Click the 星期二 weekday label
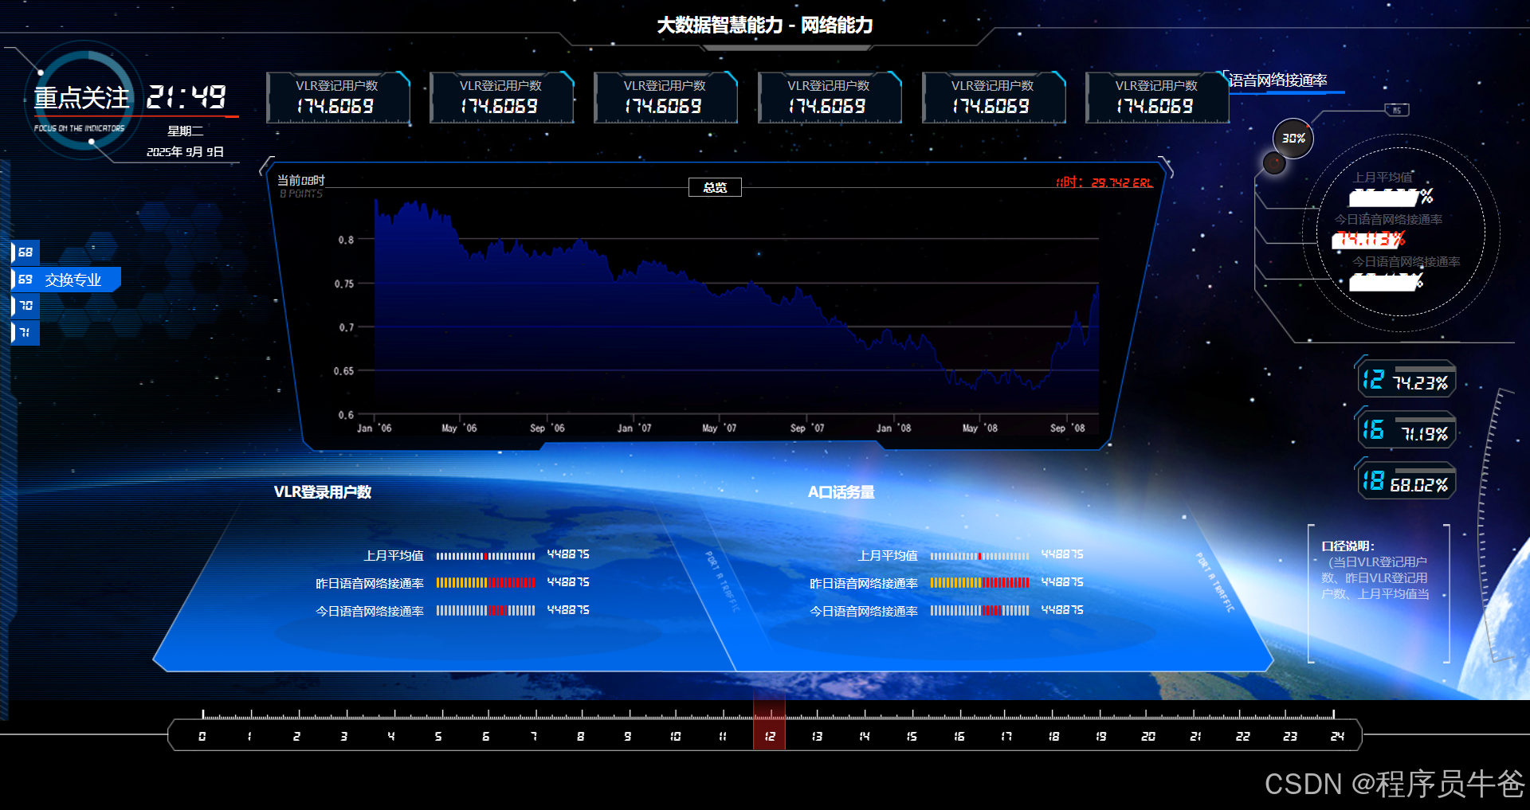 pos(185,131)
